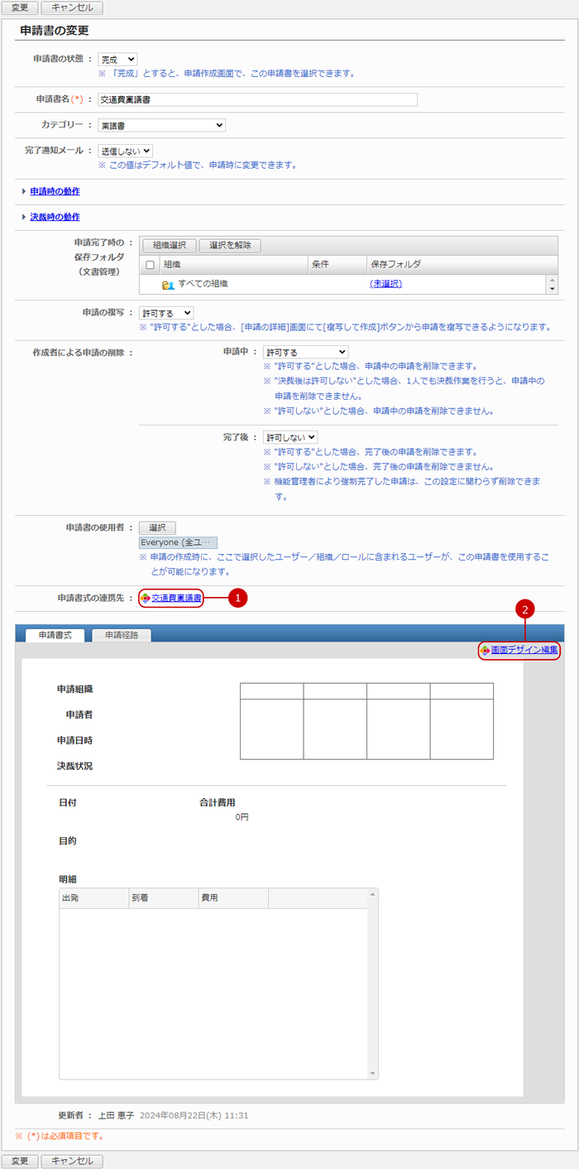The image size is (579, 1169).
Task: Click the bottom キャンセル button
Action: pyautogui.click(x=72, y=1161)
